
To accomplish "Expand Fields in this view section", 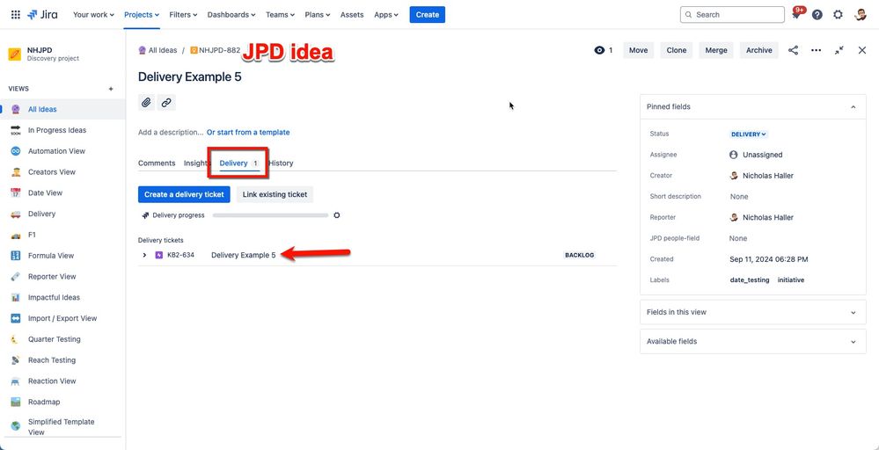I will (753, 312).
